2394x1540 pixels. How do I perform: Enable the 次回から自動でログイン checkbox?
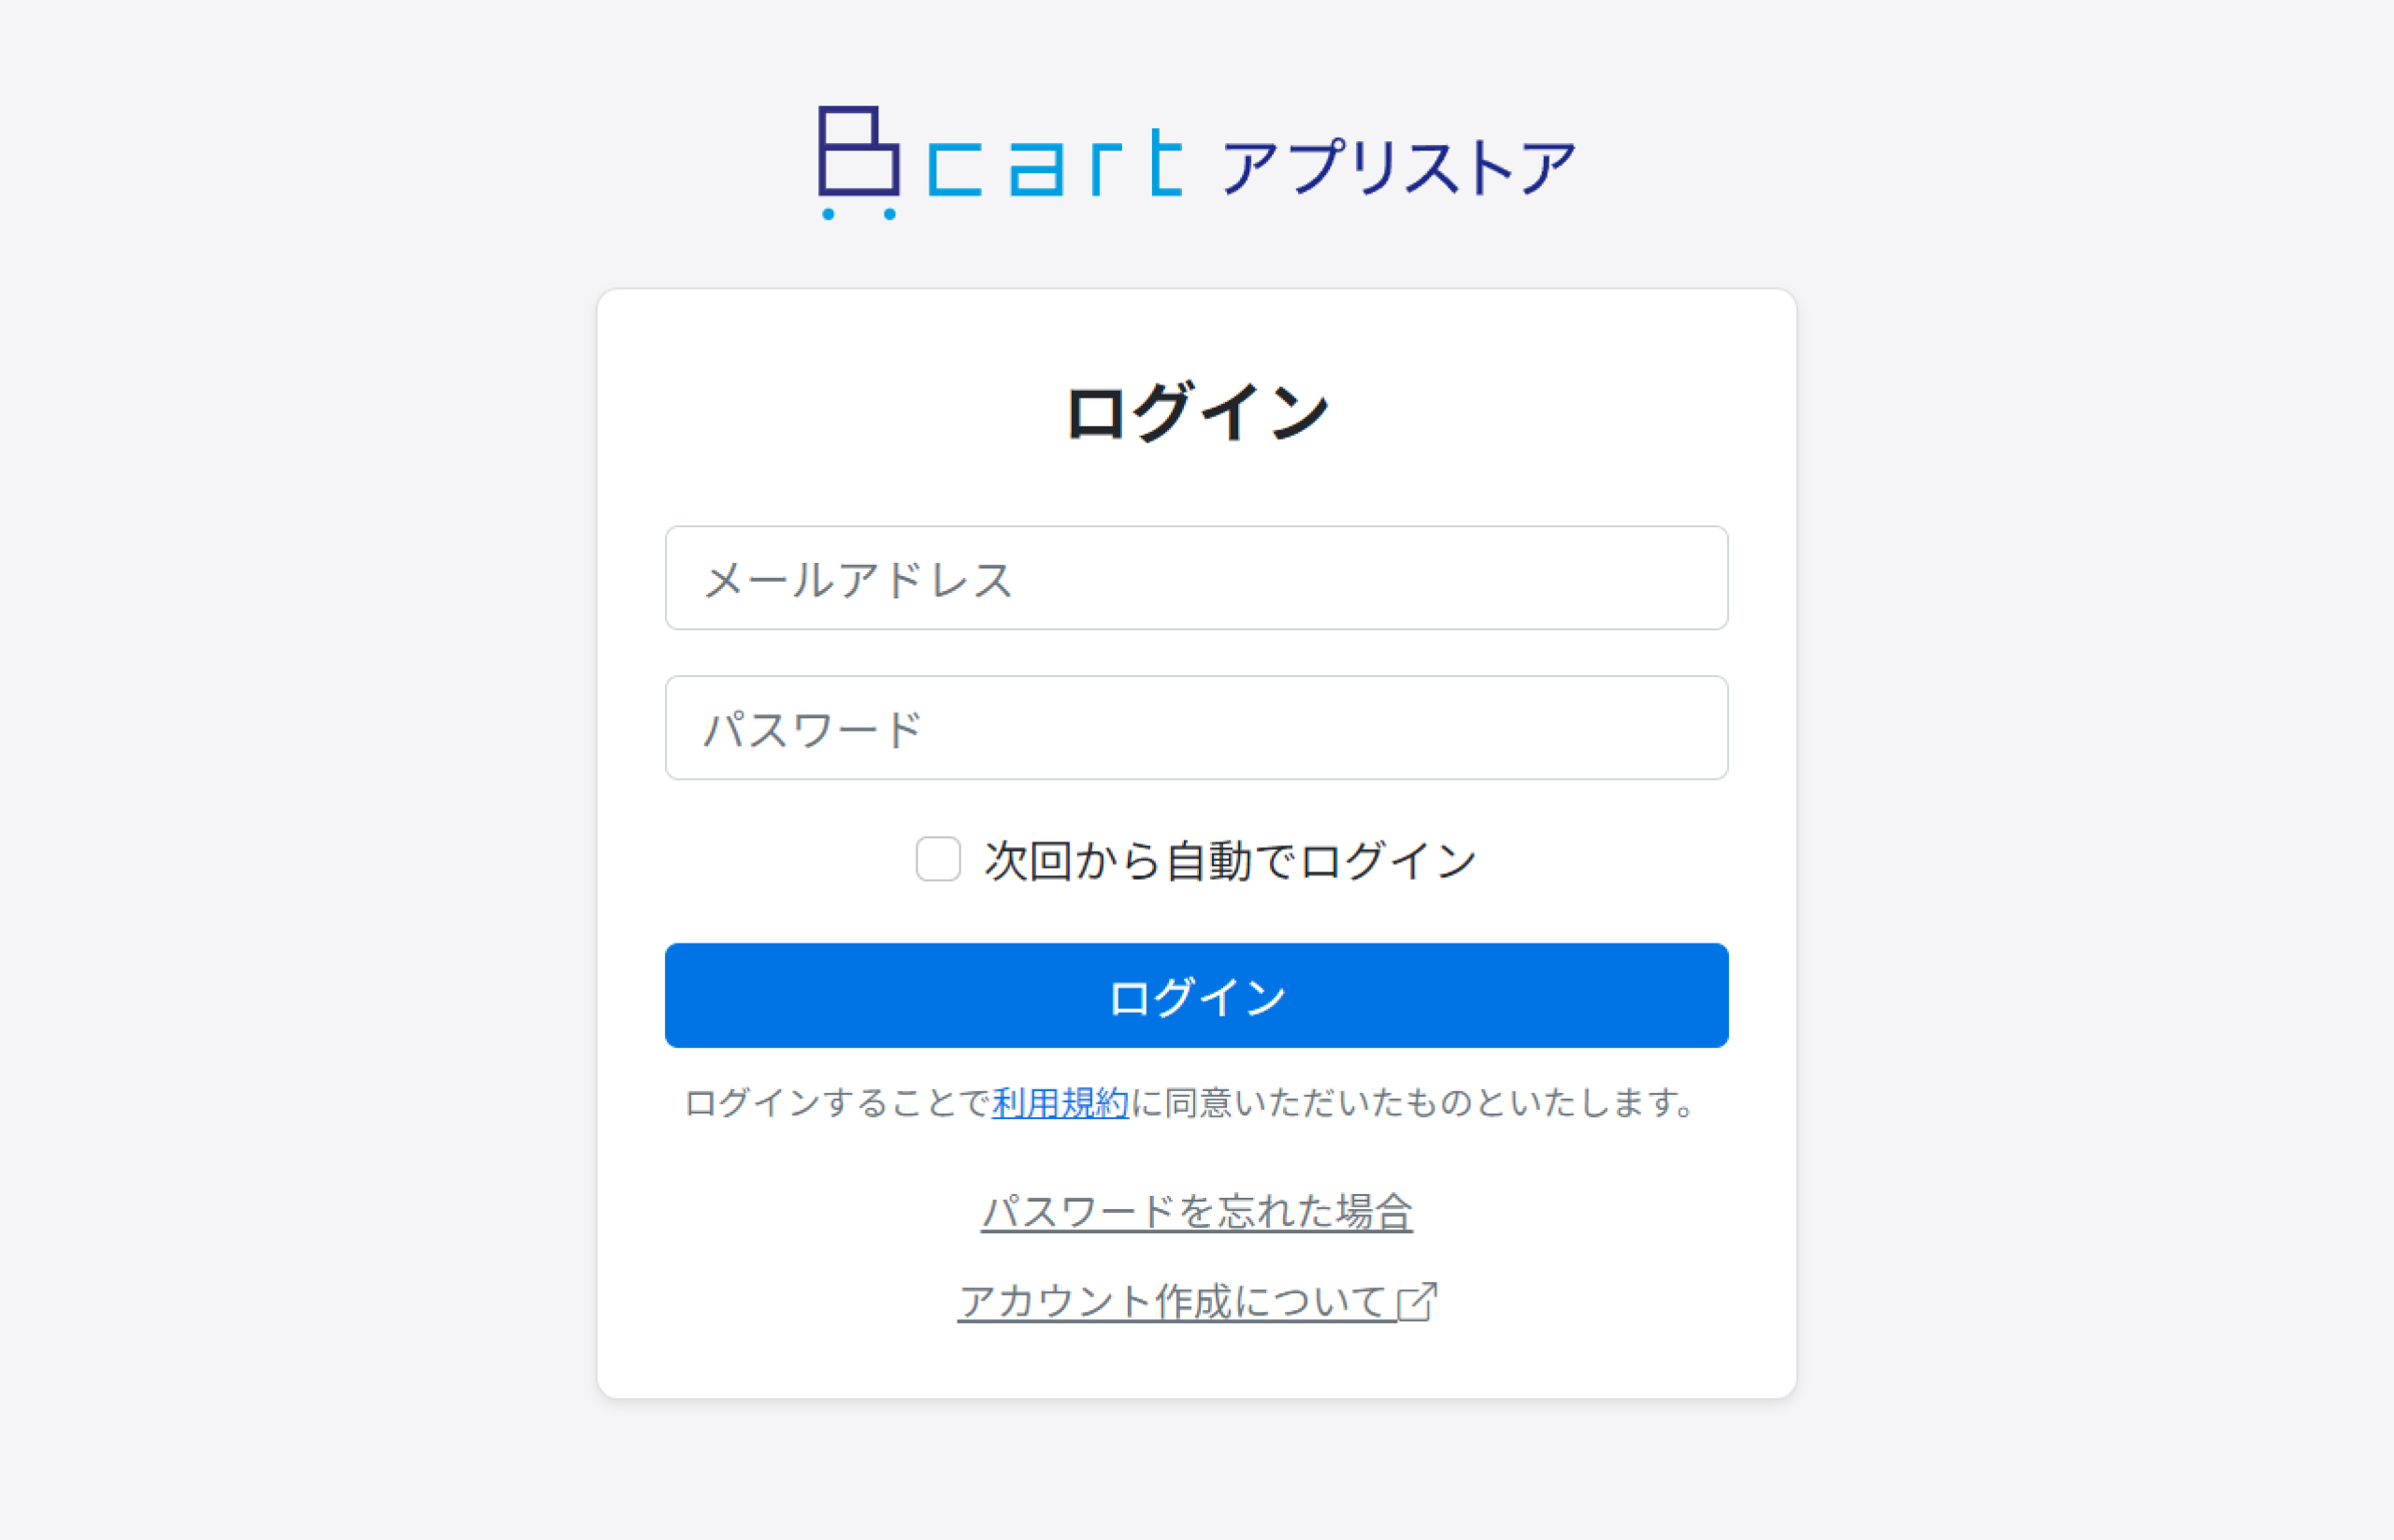(938, 859)
